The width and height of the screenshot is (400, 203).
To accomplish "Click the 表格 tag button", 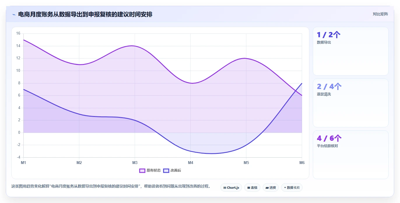I will 252,188.
